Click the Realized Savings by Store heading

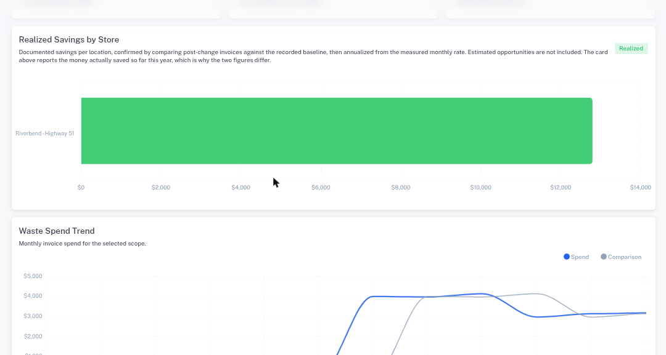click(69, 39)
